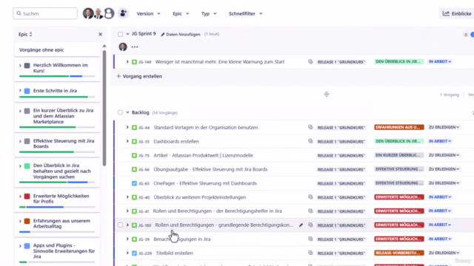Viewport: 474px width, 266px height.
Task: Click the epic panel scrollbar
Action: pos(104,108)
